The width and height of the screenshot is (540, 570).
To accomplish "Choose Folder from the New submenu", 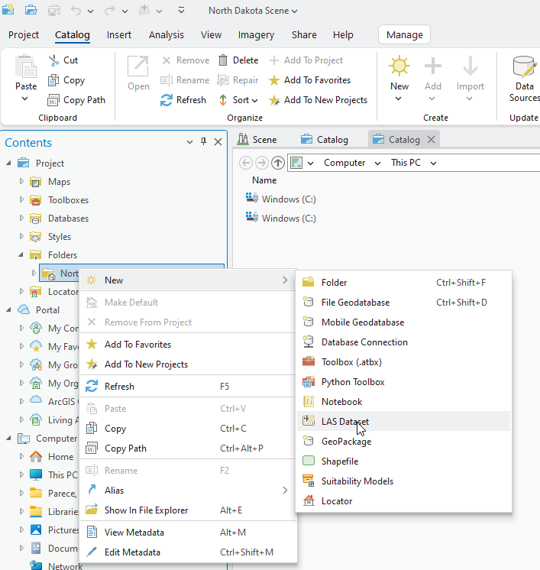I will point(403,283).
